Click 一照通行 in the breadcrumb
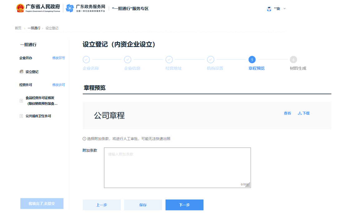Viewport: 337px width, 222px height. (x=34, y=28)
